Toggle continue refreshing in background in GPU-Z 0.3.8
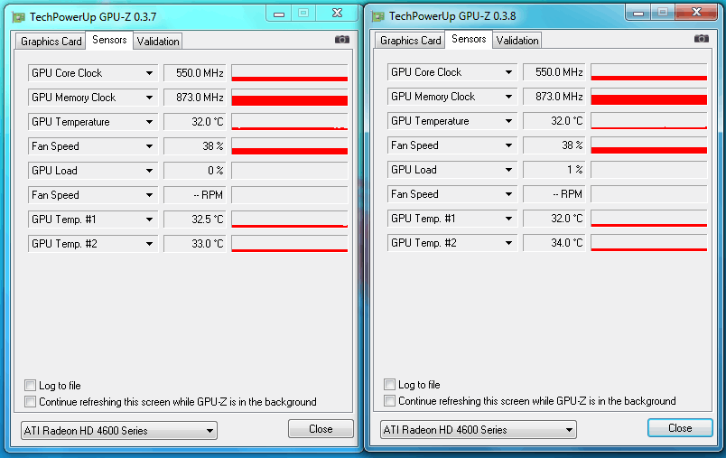The image size is (726, 458). click(x=389, y=400)
